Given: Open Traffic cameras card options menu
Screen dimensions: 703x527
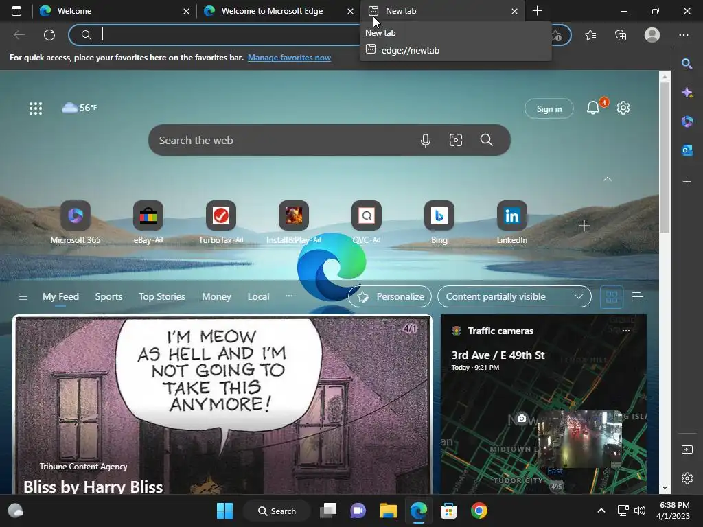Looking at the screenshot, I should pos(626,331).
